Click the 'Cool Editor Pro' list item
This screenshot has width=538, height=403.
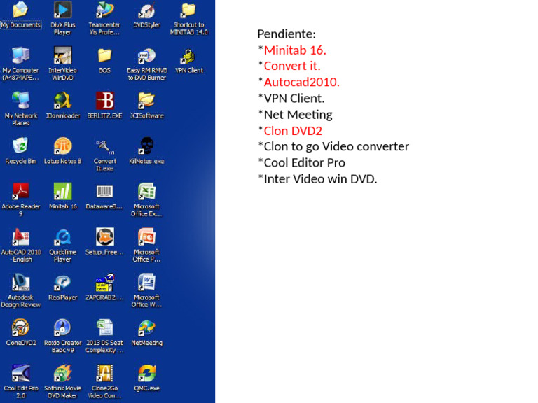click(x=304, y=162)
